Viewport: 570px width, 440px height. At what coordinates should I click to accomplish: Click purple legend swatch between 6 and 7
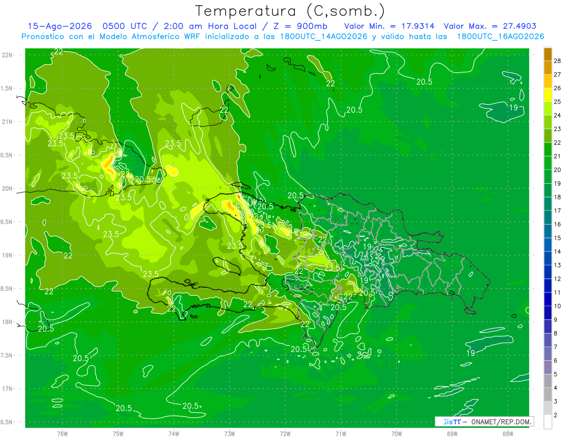click(x=548, y=354)
